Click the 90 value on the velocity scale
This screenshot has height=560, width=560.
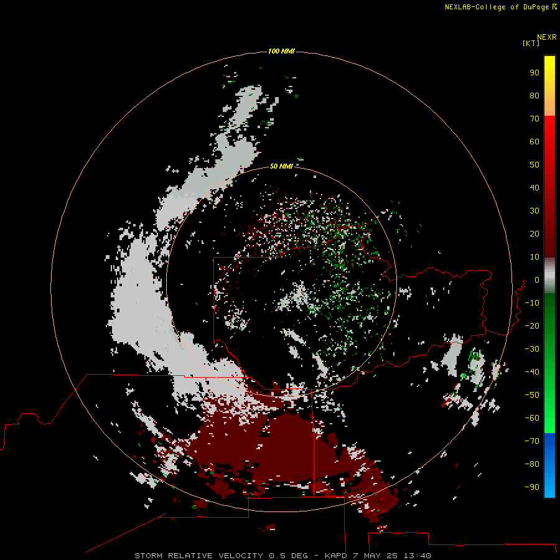click(534, 73)
